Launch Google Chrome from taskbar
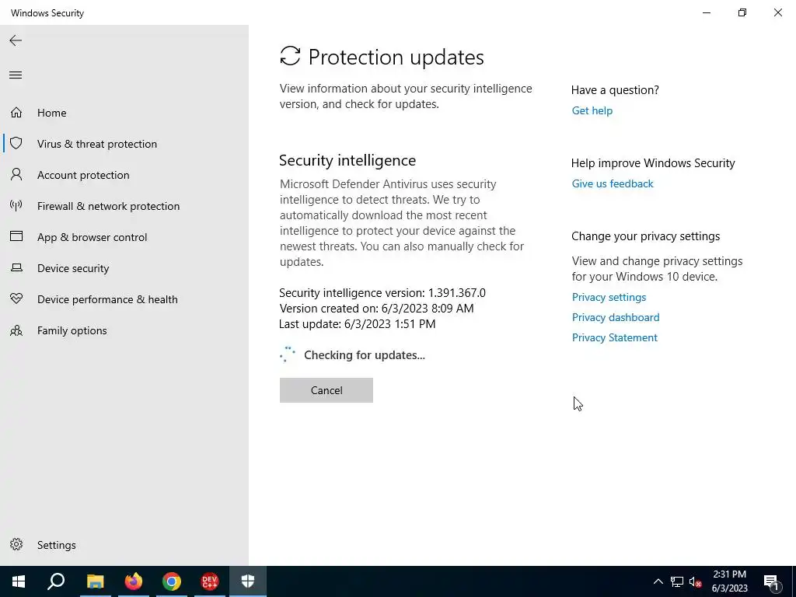Screen dimensions: 796x597 click(x=172, y=581)
